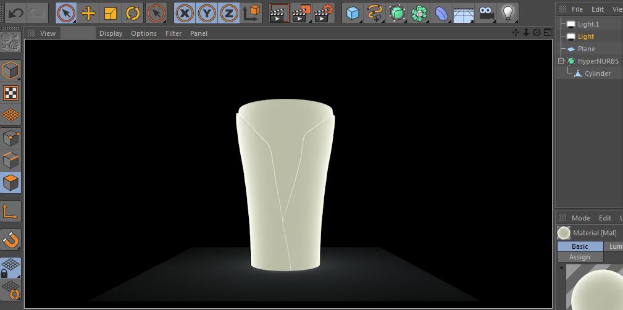Click the Material [Mat] swatch icon
Screen dimensions: 623x310
(563, 233)
